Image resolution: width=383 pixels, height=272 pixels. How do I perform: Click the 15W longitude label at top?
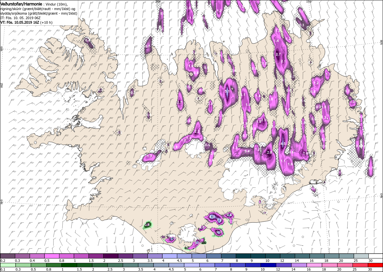click(309, 2)
